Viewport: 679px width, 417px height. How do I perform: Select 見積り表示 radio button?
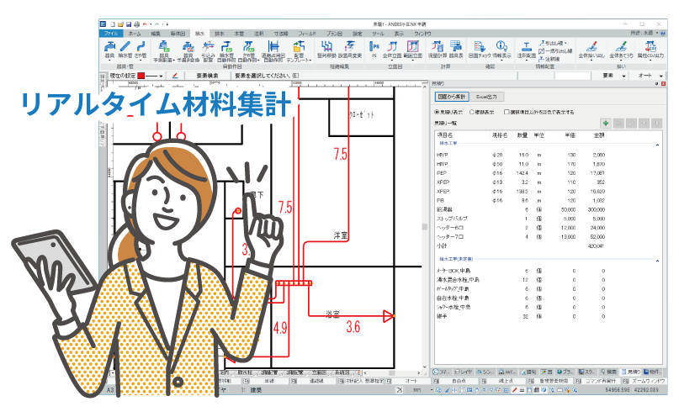(448, 112)
